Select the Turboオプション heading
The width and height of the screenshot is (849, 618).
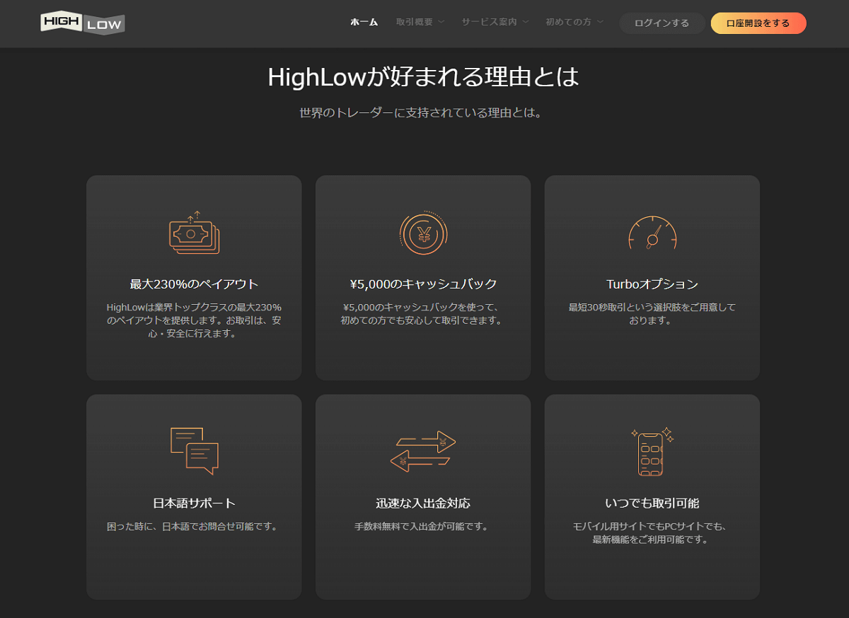pos(652,284)
